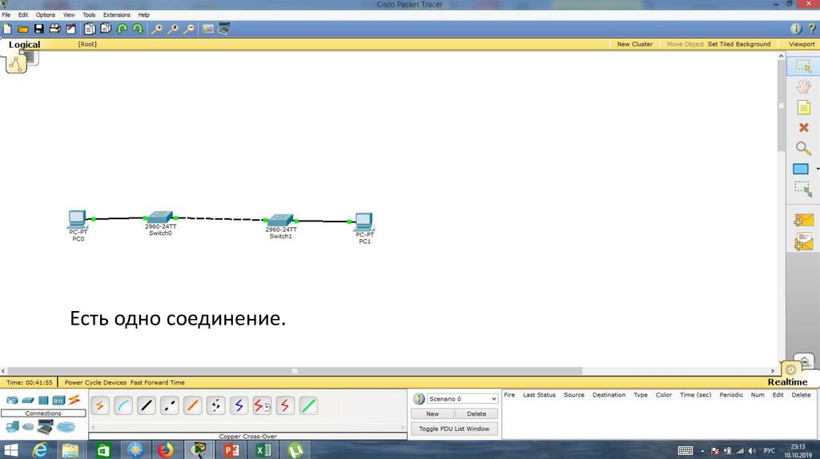Image resolution: width=820 pixels, height=459 pixels.
Task: Expand the rectangle tool dropdown arrow
Action: tap(817, 169)
